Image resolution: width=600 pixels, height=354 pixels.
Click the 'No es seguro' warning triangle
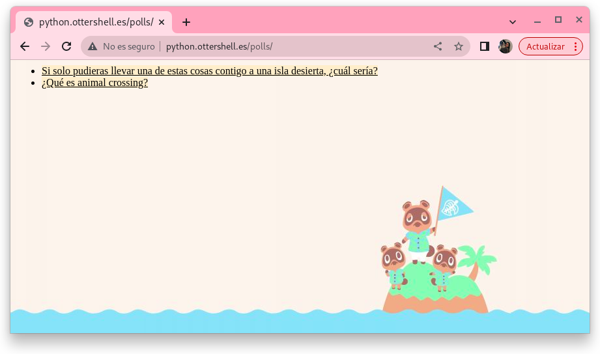(93, 46)
